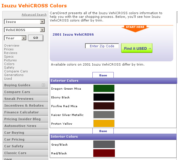Click the GO button
Image resolution: width=178 pixels, height=160 pixels.
36,38
